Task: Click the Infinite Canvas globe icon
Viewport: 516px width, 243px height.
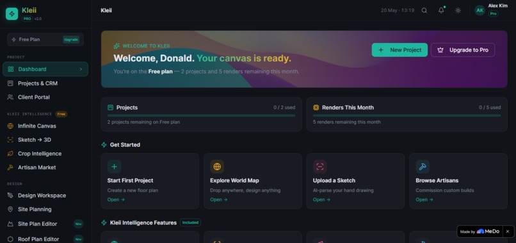Action: (10, 126)
